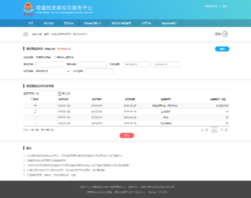Click the oil quantity column header
This screenshot has width=251, height=198.
pyautogui.click(x=218, y=99)
